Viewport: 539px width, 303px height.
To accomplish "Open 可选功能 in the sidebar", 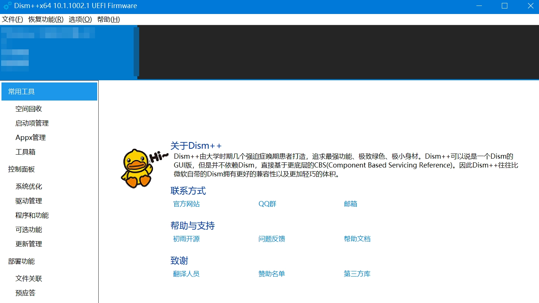I will tap(29, 229).
